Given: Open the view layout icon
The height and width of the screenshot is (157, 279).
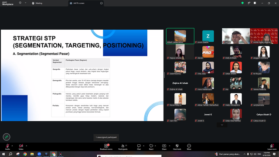Looking at the screenshot, I should (255, 3).
